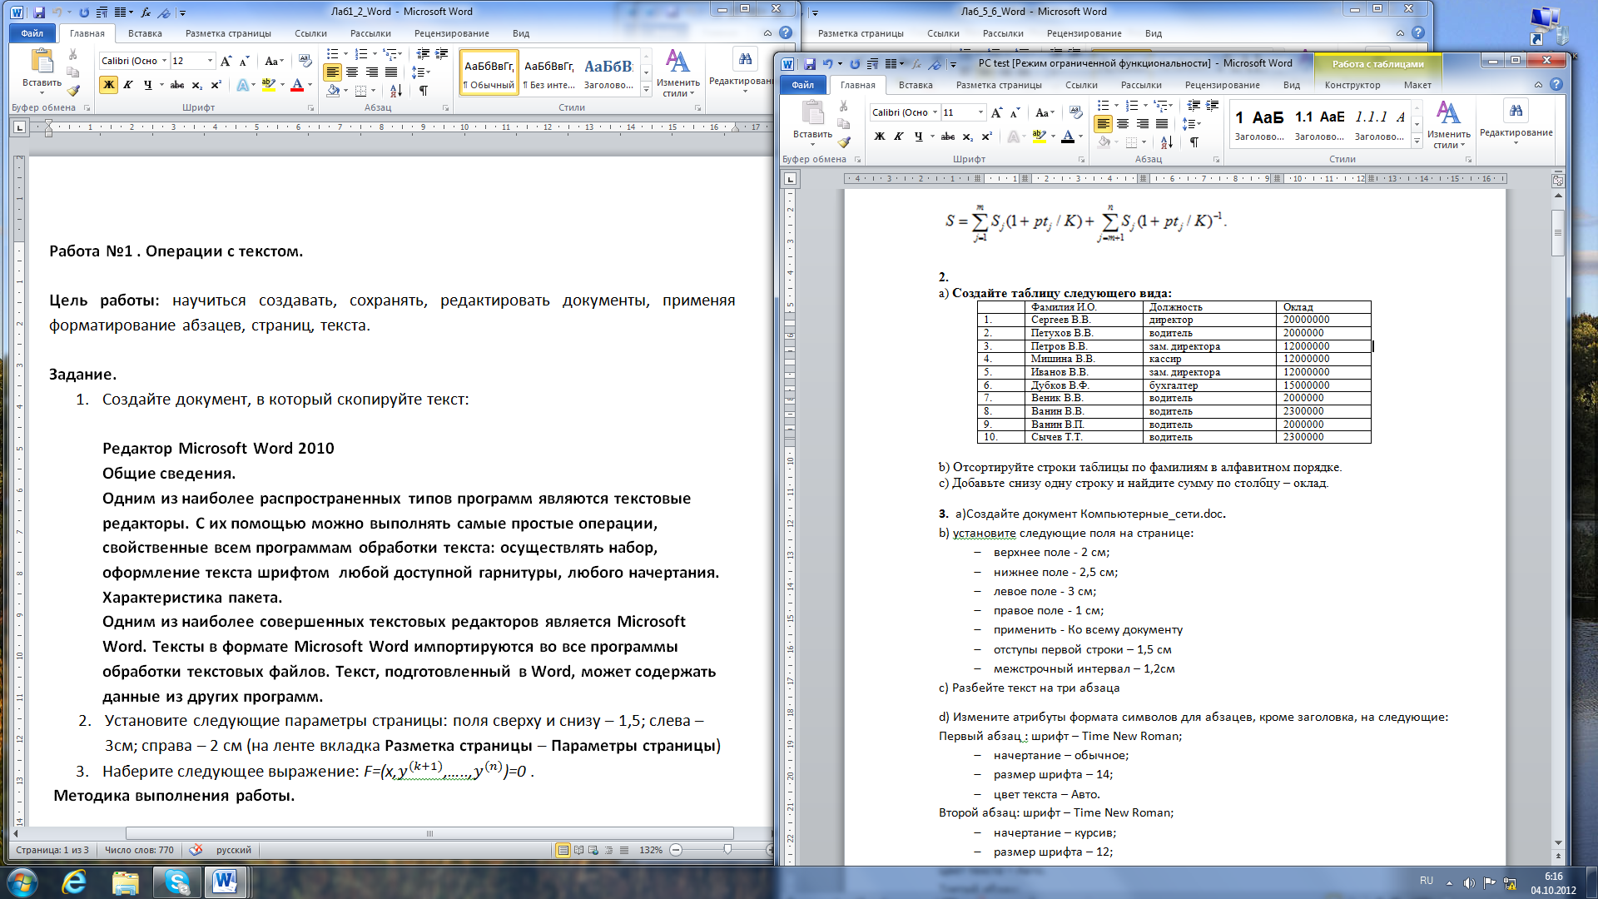Click Copy icon in PC test window clipboard group

pyautogui.click(x=844, y=124)
